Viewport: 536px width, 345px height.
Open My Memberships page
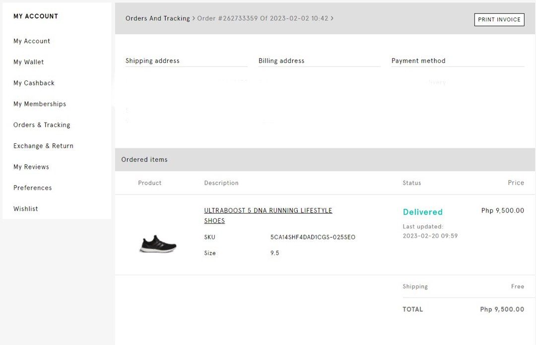point(40,104)
